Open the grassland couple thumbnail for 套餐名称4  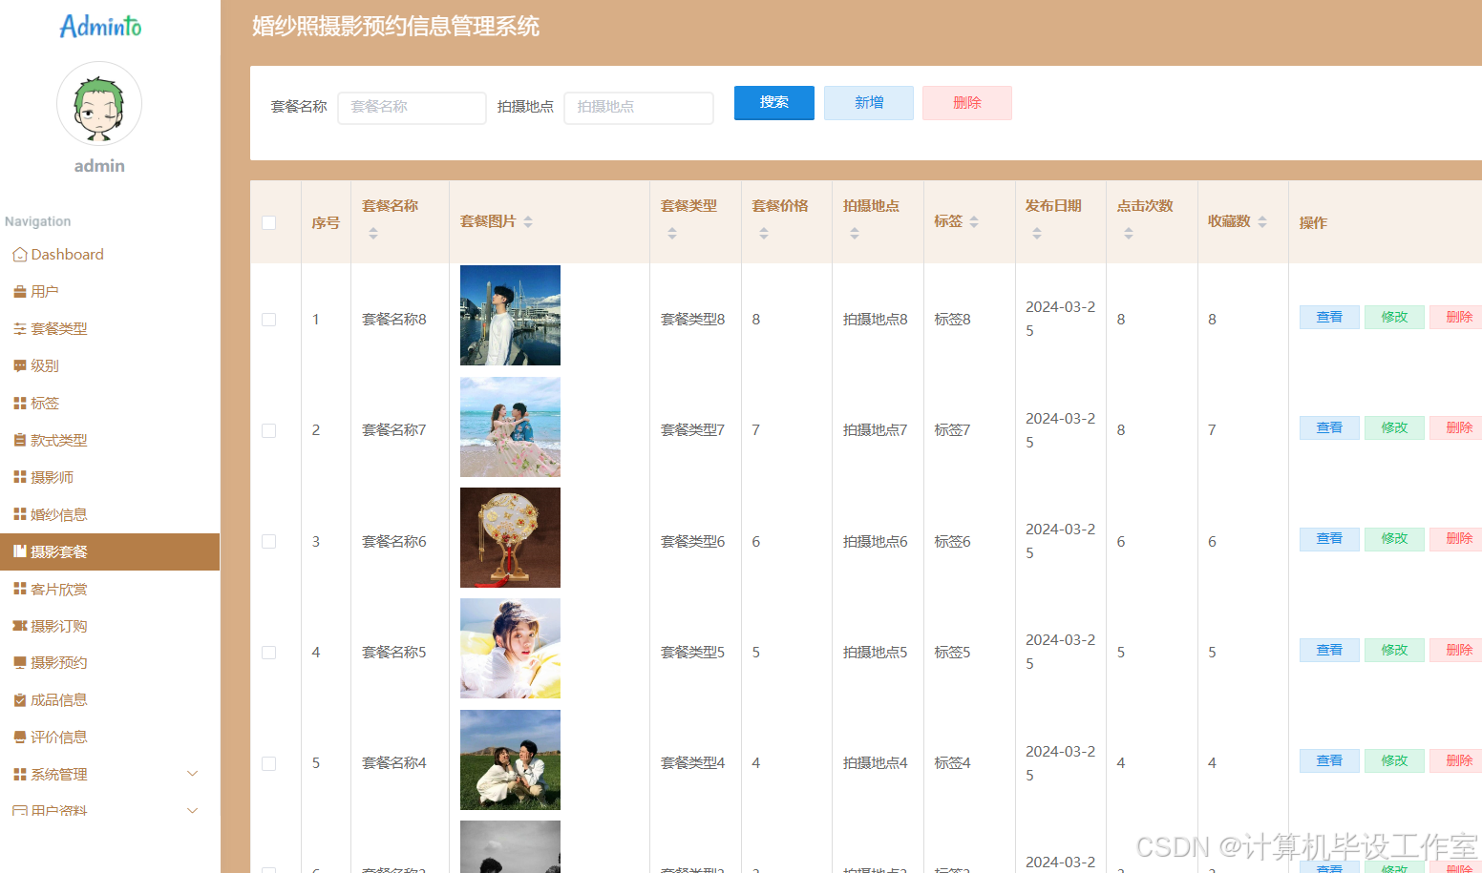pos(510,759)
